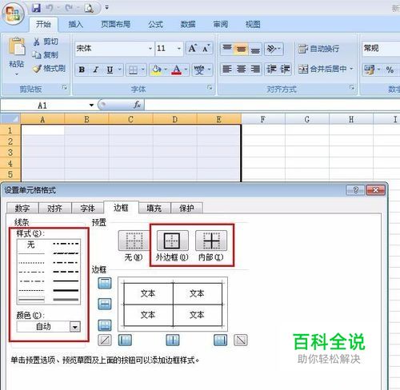
Task: Align text right in ribbon
Action: click(x=255, y=70)
